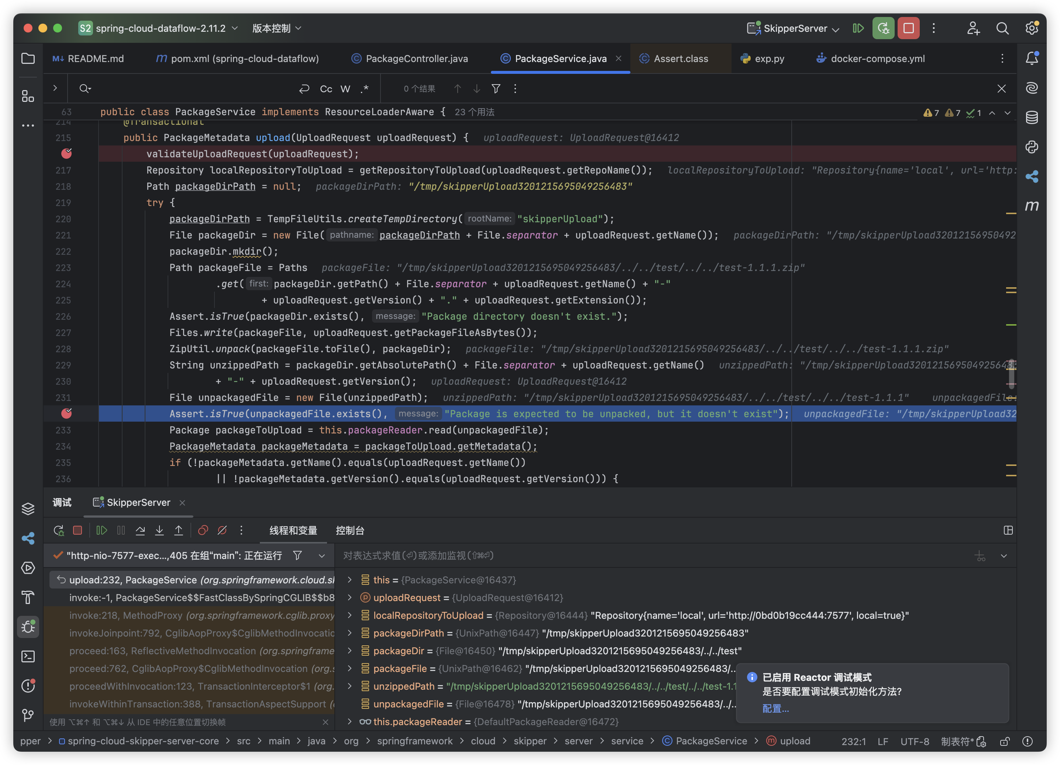Toggle Match Case Cc in search bar
Viewport: 1060px width, 765px height.
click(x=326, y=89)
